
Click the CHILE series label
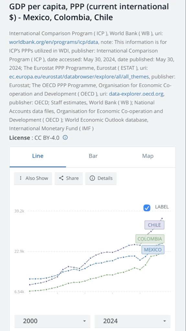(x=154, y=225)
